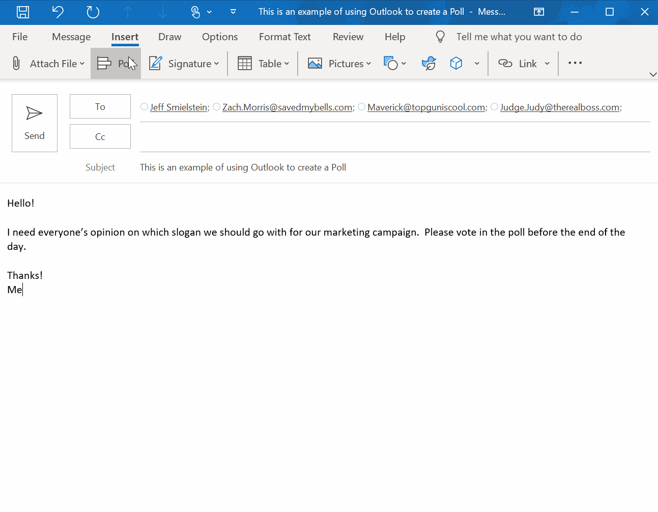658x512 pixels.
Task: Click the Undo arrow
Action: point(58,11)
